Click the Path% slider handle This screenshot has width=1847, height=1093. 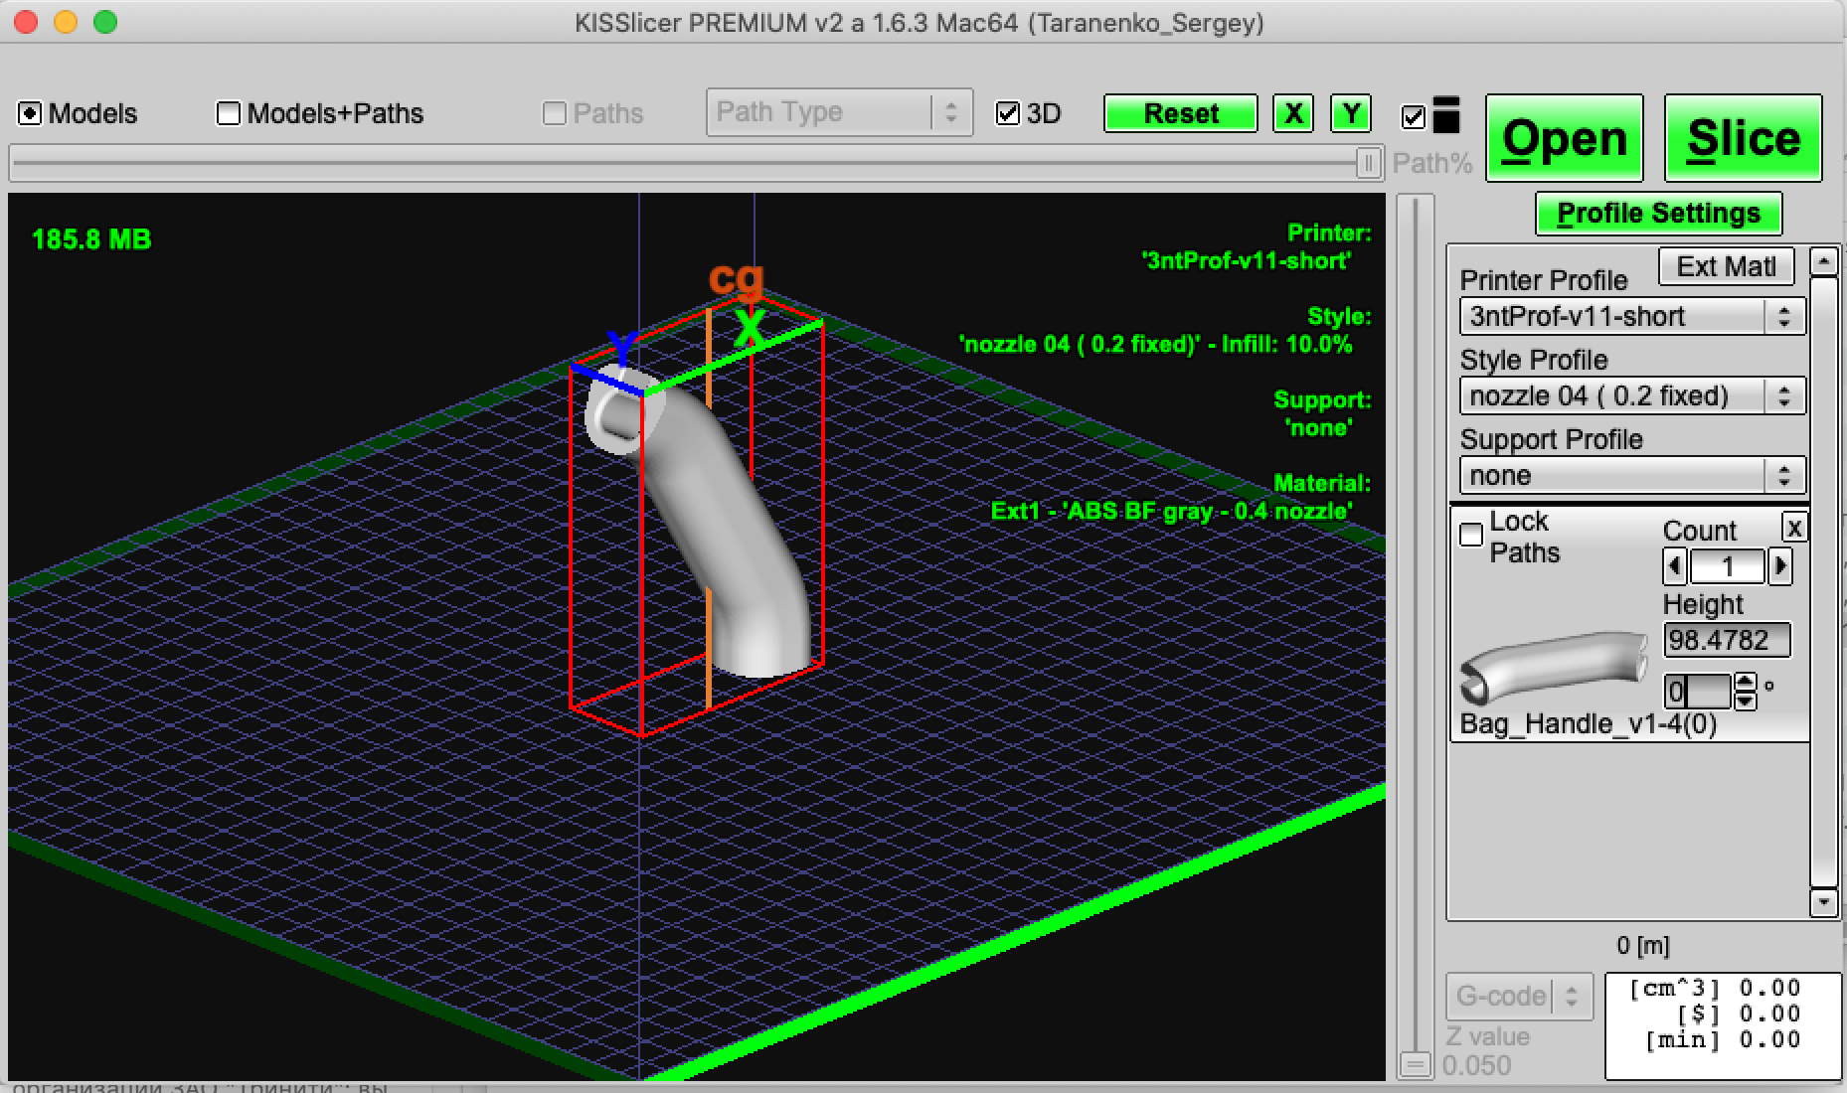pos(1368,163)
